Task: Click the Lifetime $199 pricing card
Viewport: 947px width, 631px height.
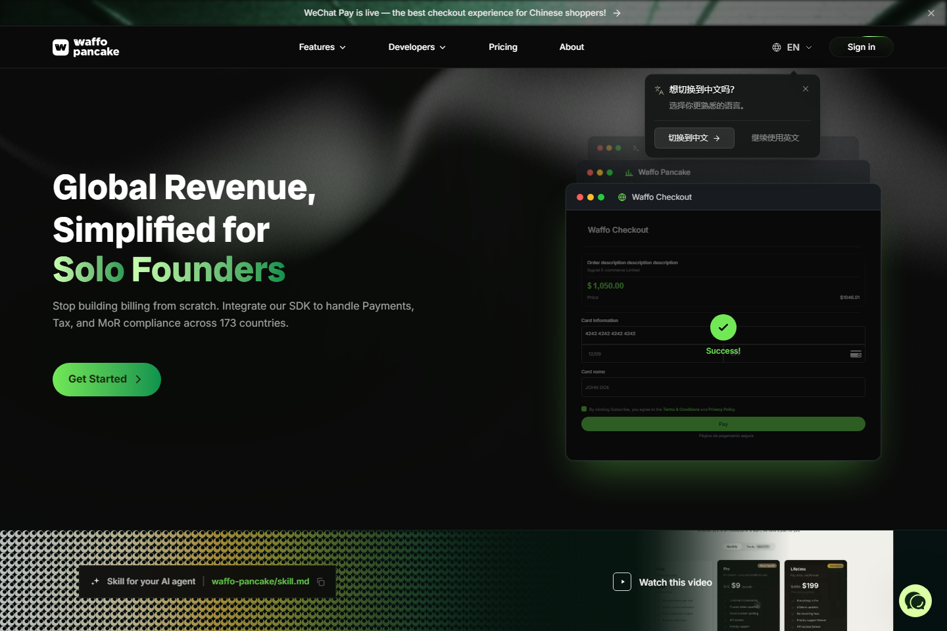Action: (x=815, y=596)
